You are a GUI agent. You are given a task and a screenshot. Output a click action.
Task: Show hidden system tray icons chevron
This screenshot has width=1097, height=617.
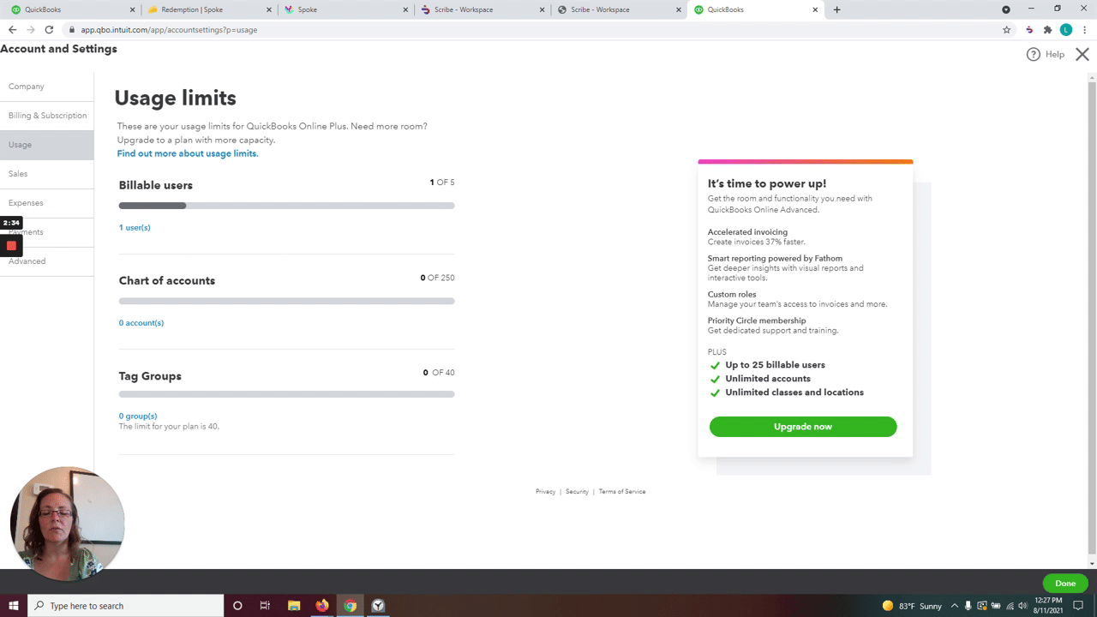pyautogui.click(x=954, y=606)
